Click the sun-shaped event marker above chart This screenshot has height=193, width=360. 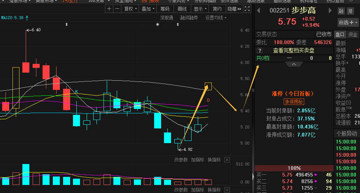(x=157, y=24)
